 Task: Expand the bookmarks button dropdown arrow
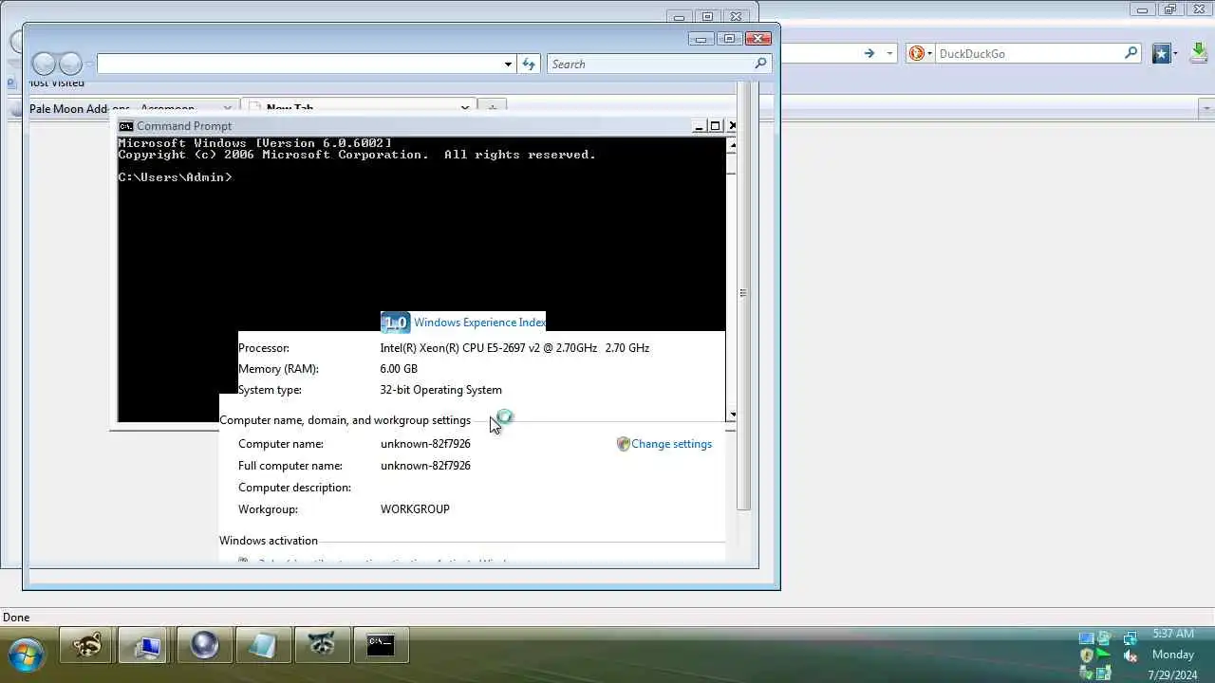1175,54
